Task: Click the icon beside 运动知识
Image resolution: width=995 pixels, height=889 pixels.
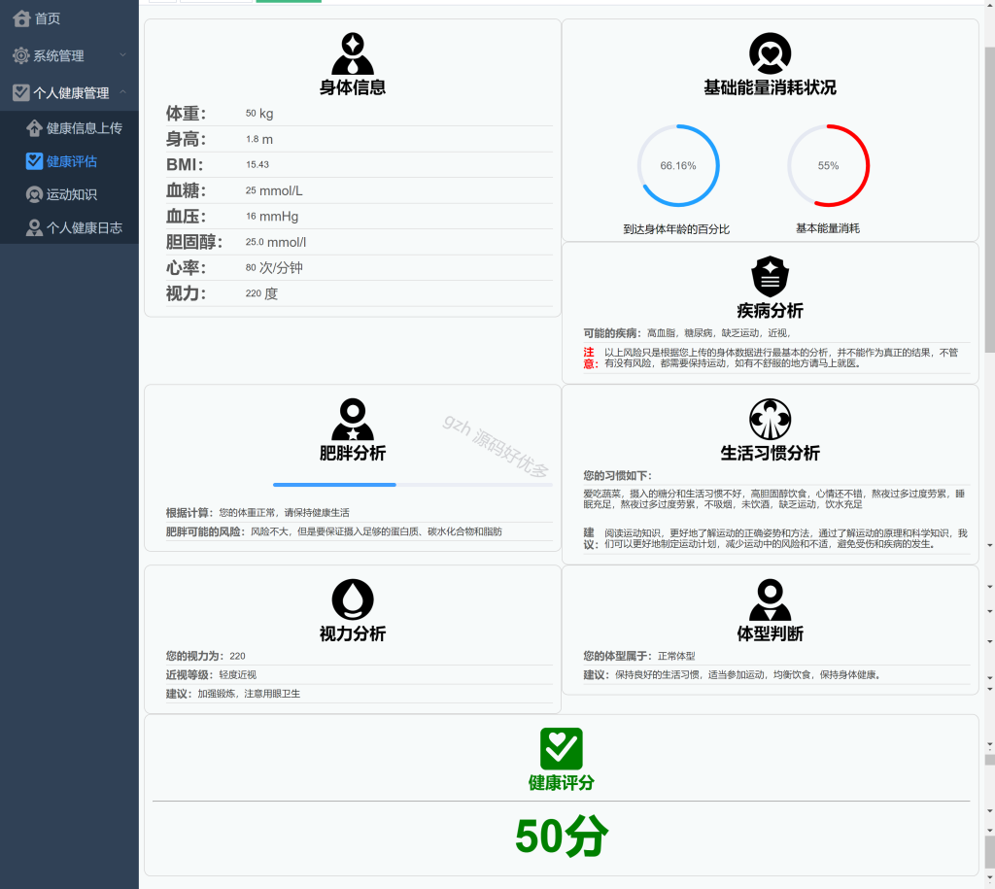Action: coord(34,194)
